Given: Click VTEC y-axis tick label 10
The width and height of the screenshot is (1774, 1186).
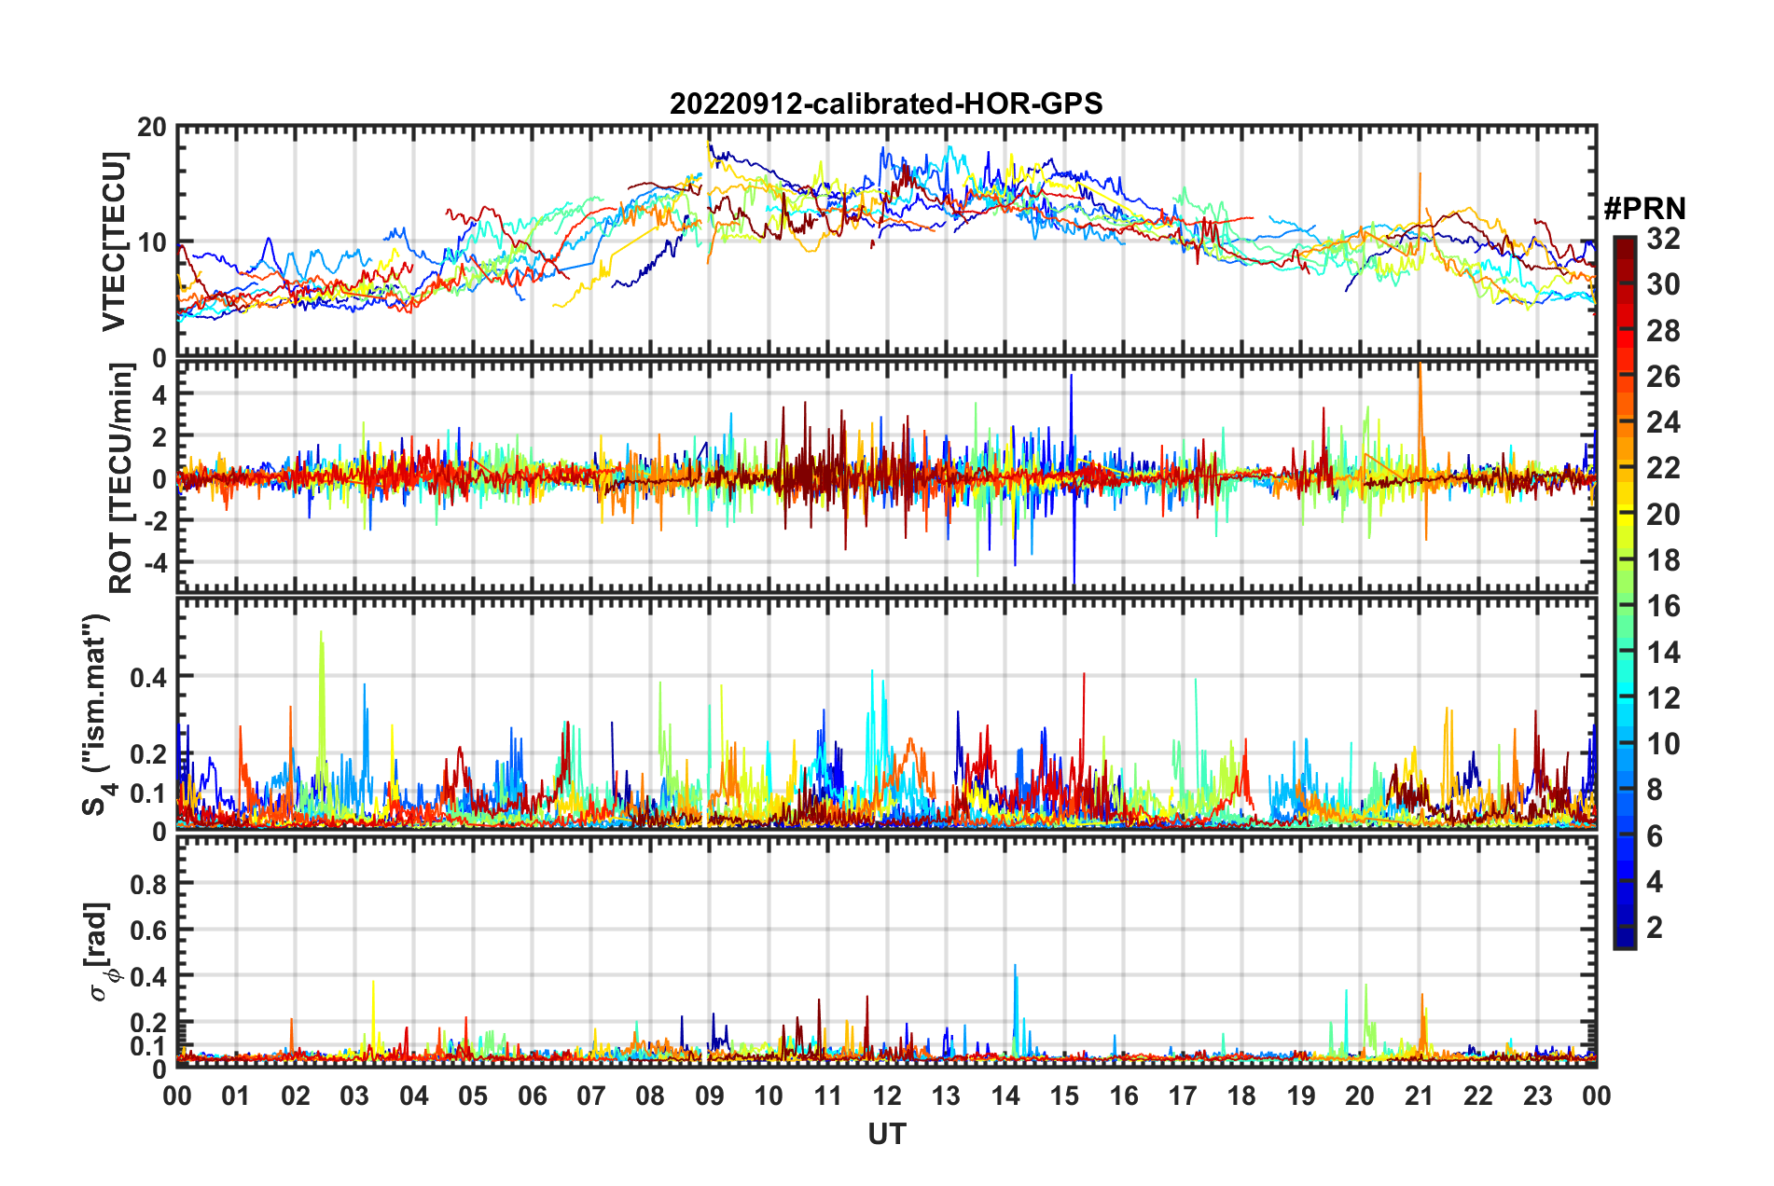Looking at the screenshot, I should [x=152, y=242].
